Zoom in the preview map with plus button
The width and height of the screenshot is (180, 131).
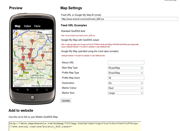pyautogui.click(x=16, y=40)
